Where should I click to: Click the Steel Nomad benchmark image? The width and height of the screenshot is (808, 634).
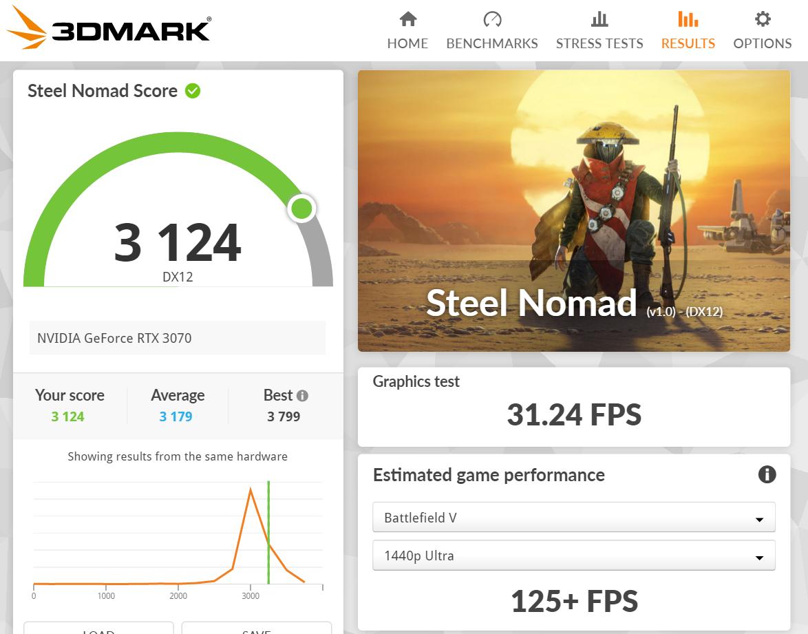(x=573, y=211)
